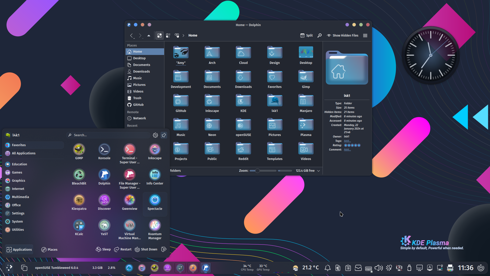
Task: Open the clipboard icon in system tray
Action: coord(348,268)
